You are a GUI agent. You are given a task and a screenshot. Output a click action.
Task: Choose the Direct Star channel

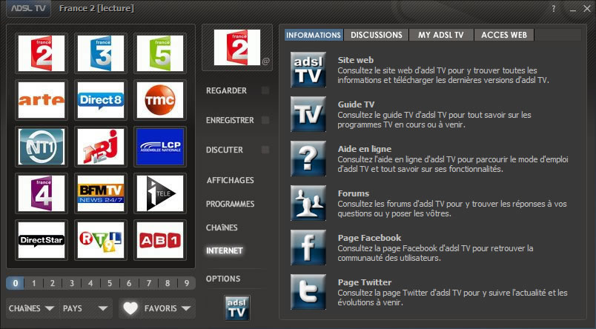pos(42,240)
